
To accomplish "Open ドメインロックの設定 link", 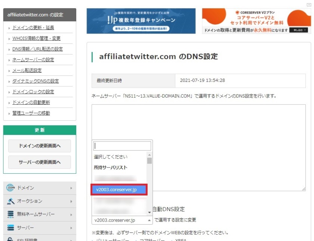I will (33, 92).
